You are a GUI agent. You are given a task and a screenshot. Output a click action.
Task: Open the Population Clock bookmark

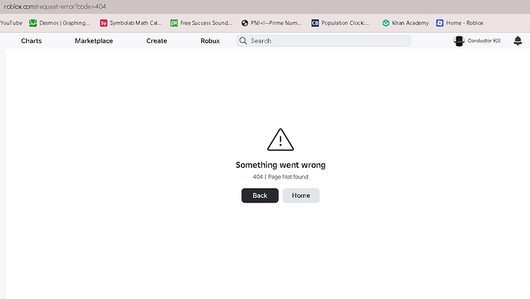pos(340,23)
